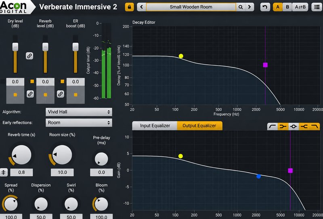
Task: Select the yellow node in Decay Editor
Action: 181,56
